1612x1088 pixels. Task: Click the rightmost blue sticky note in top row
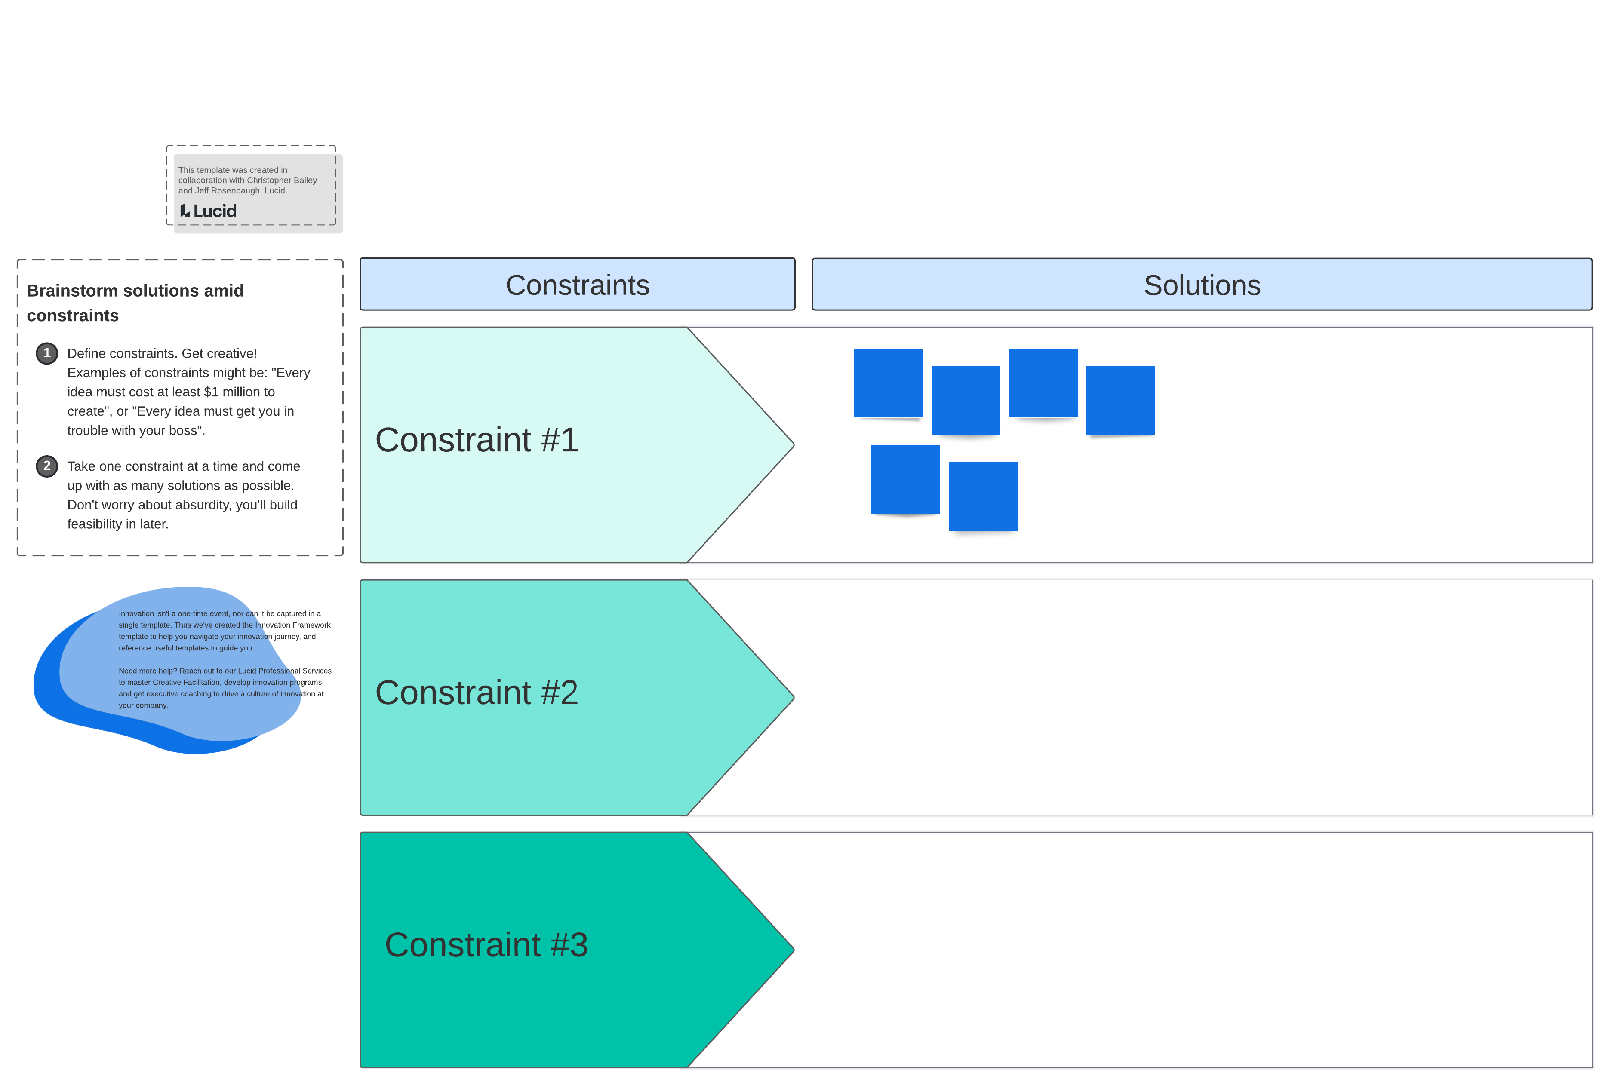coord(1120,400)
